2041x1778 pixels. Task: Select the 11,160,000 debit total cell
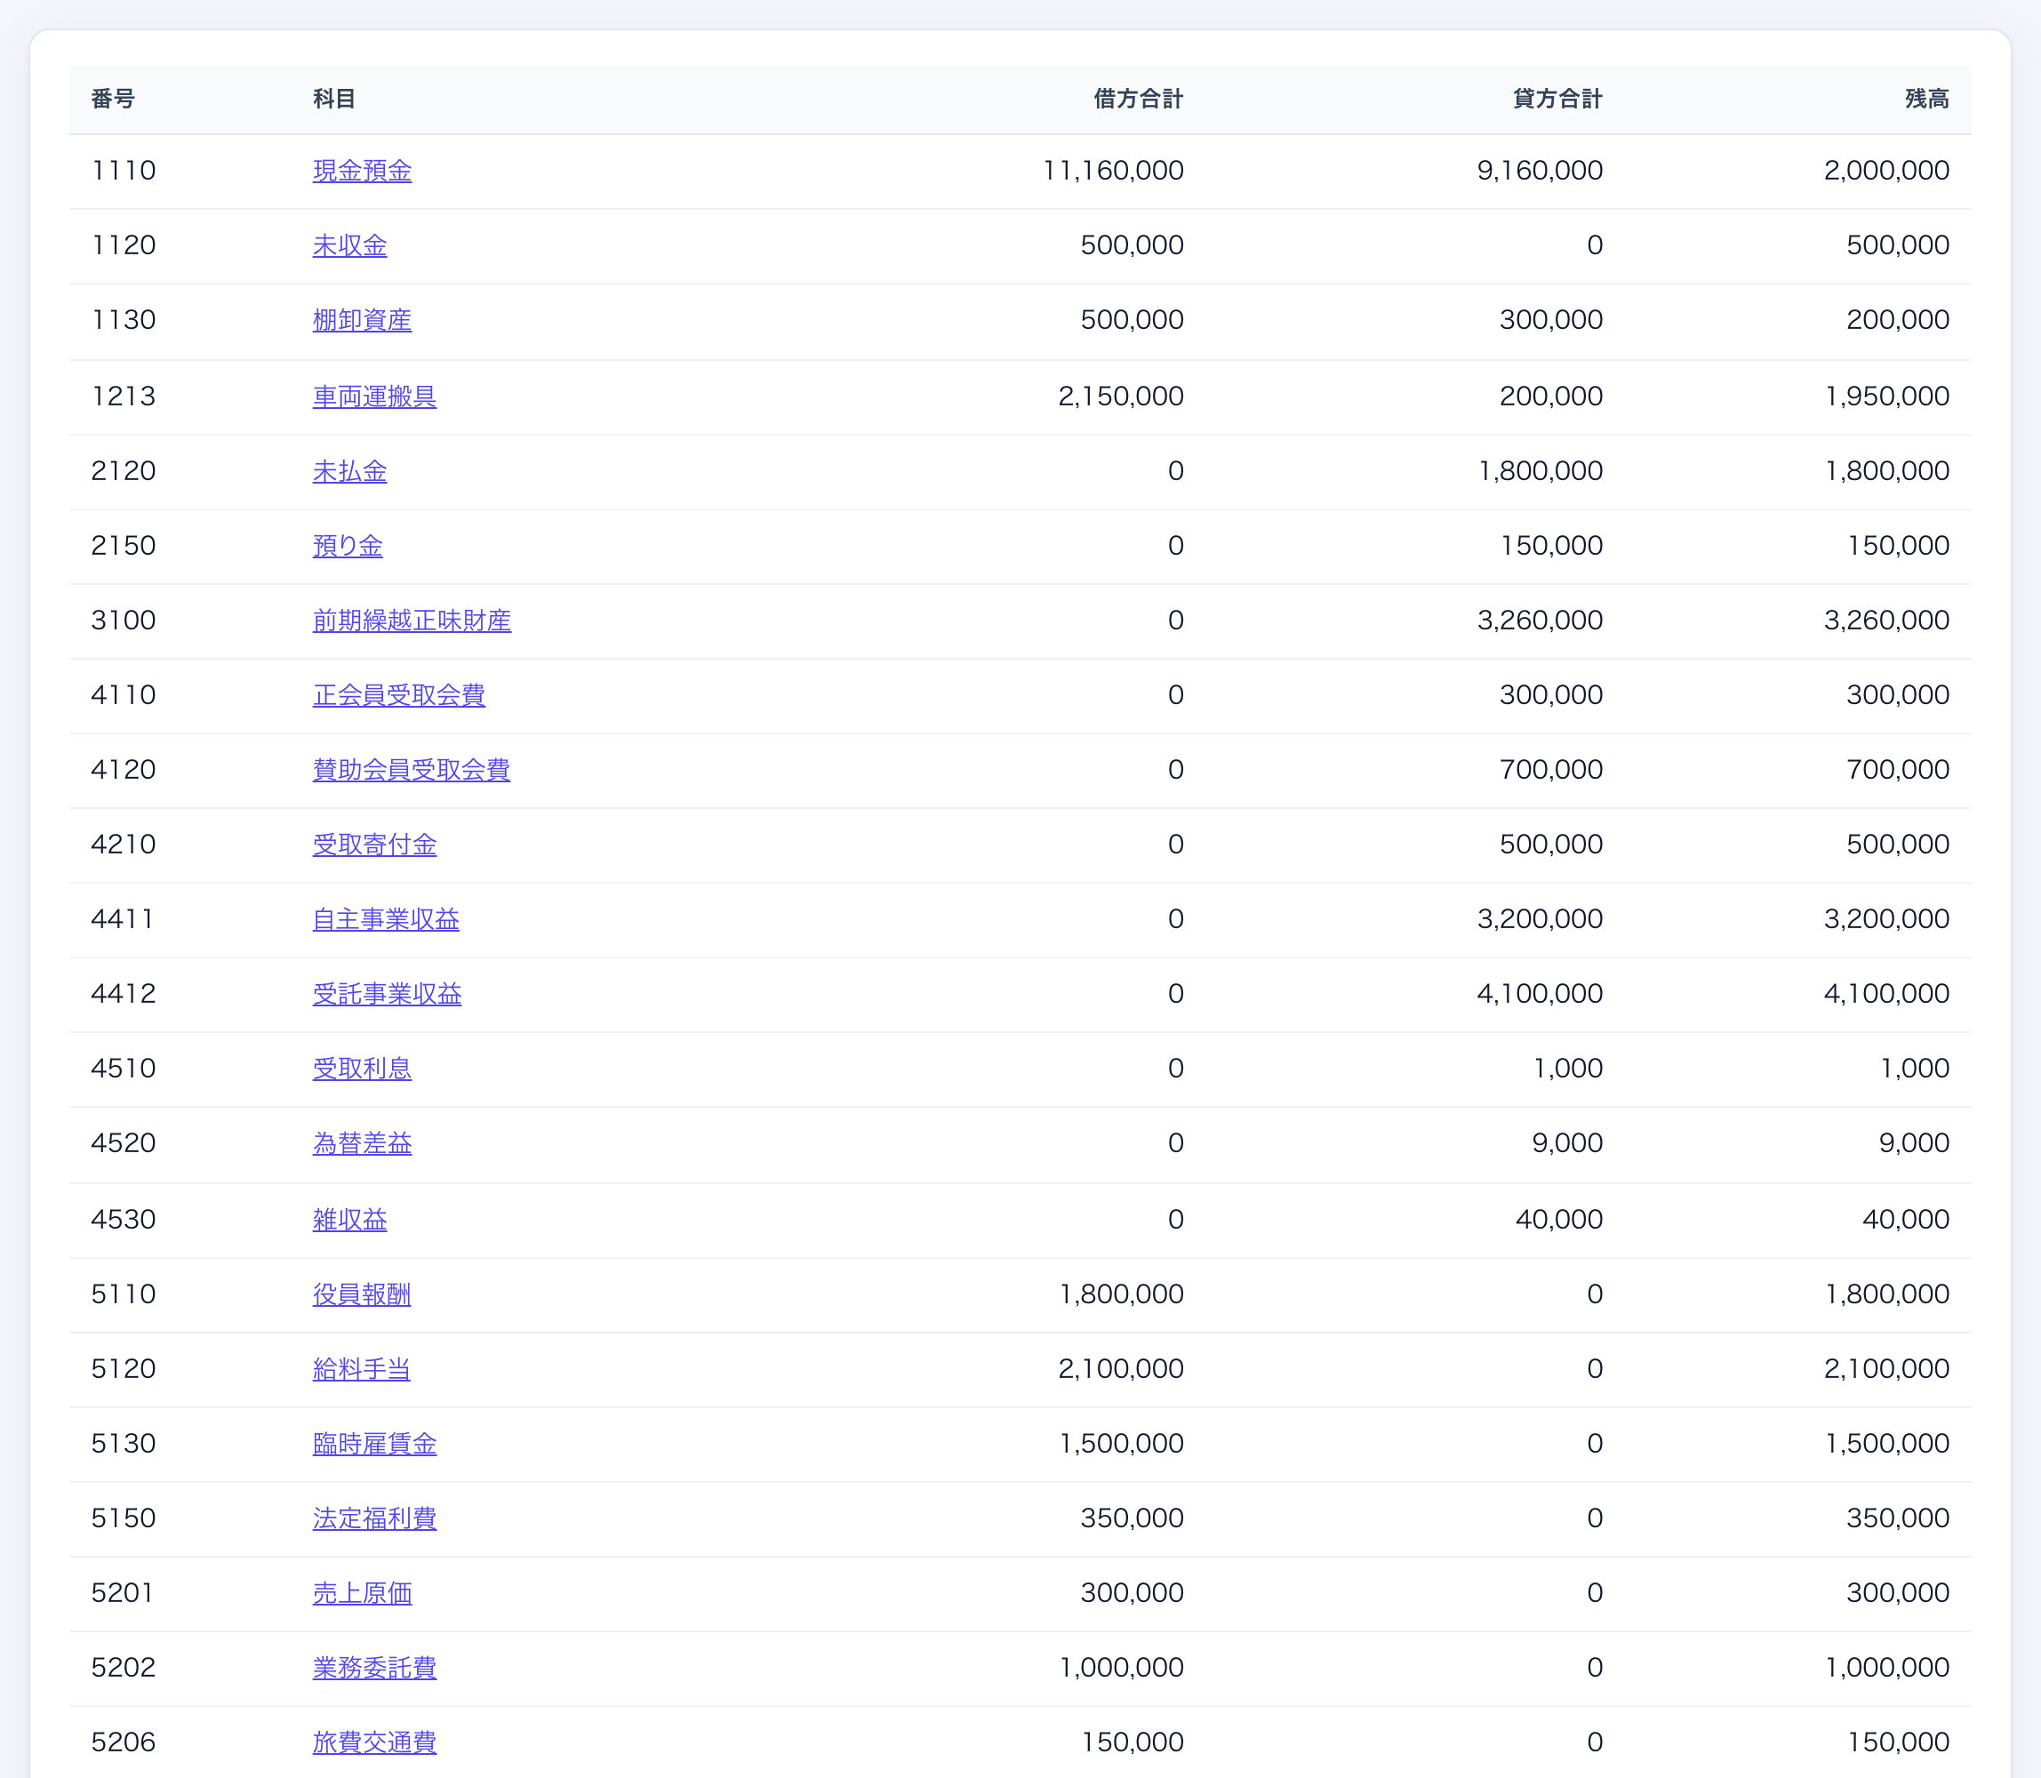[x=1112, y=171]
